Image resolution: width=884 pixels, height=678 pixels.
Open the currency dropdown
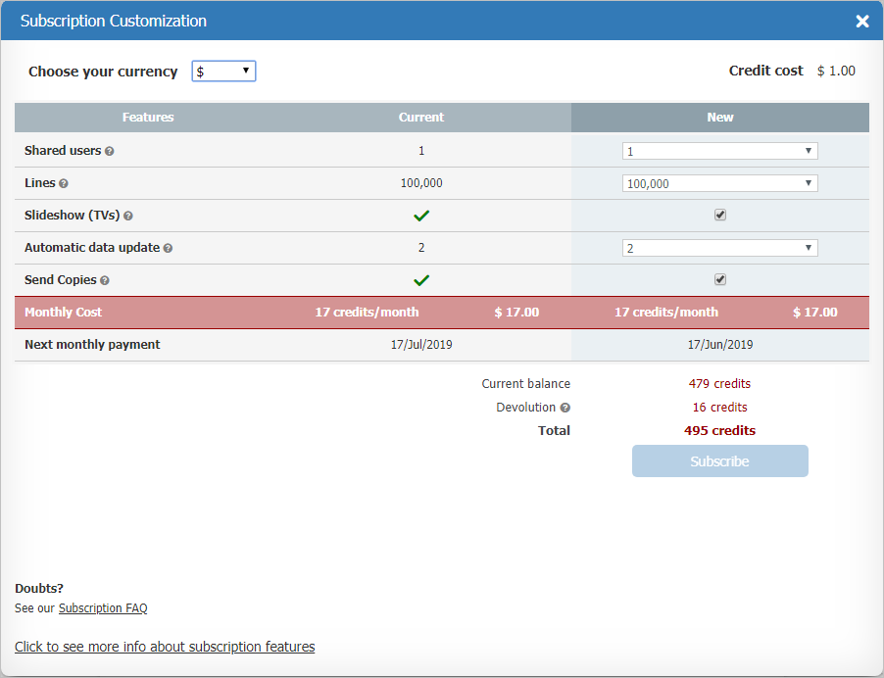click(223, 71)
